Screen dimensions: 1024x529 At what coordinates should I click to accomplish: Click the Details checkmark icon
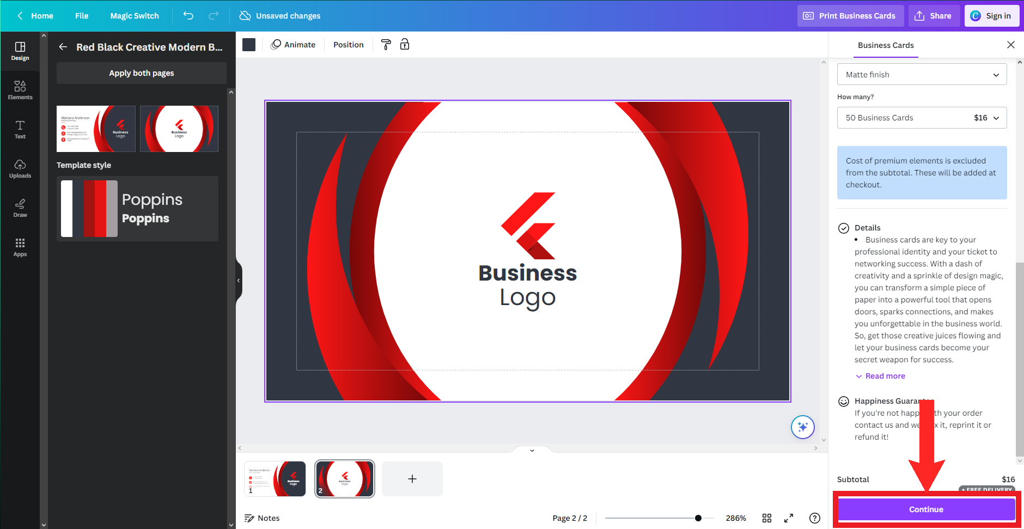click(844, 228)
